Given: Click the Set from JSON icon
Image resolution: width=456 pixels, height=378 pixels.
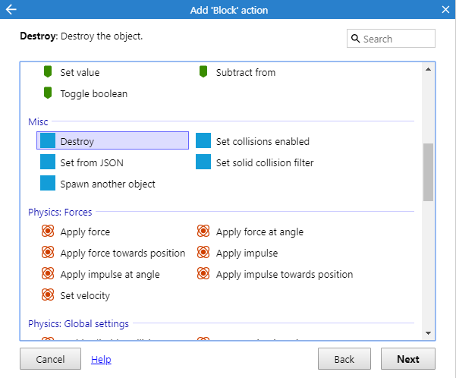Looking at the screenshot, I should (x=48, y=162).
